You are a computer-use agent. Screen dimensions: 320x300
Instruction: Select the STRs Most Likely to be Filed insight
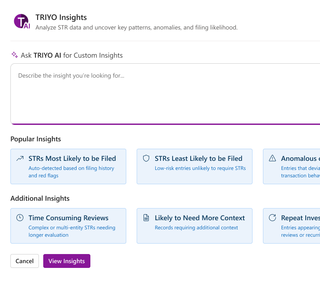[72, 159]
